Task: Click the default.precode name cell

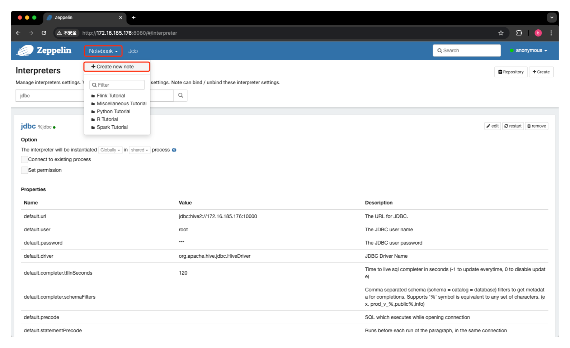Action: click(41, 317)
